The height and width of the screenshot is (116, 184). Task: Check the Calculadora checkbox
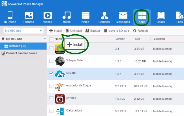(x=51, y=111)
